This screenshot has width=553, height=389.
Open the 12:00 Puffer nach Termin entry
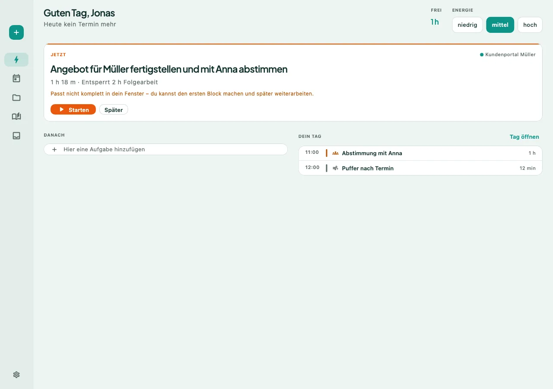pyautogui.click(x=420, y=168)
